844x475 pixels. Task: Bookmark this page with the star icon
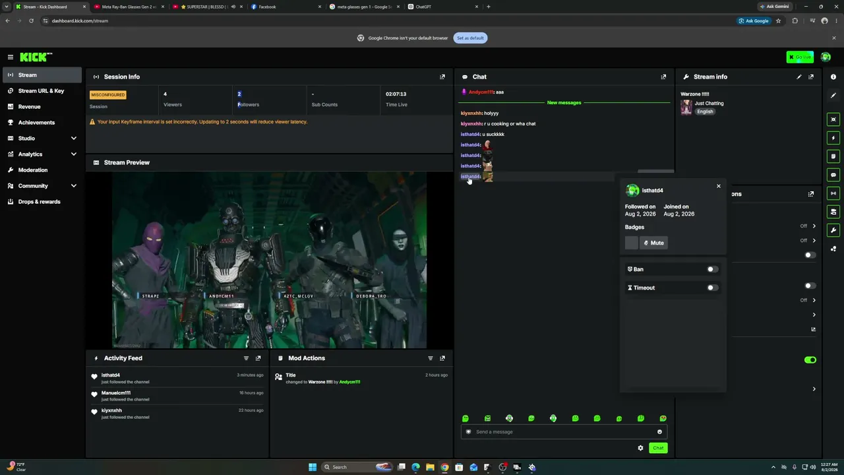click(778, 20)
